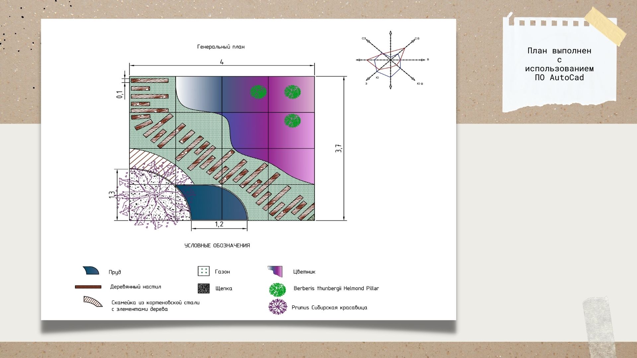Viewport: 637px width, 358px height.
Task: Click the УСЛОВНЫЕ ОБОЗНАЧЕНИЯ legend heading
Action: click(217, 246)
